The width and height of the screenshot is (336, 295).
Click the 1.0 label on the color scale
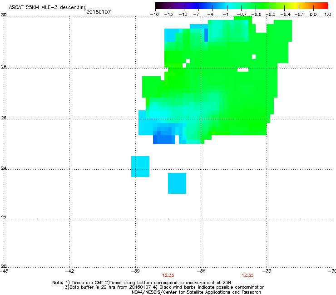click(x=328, y=15)
